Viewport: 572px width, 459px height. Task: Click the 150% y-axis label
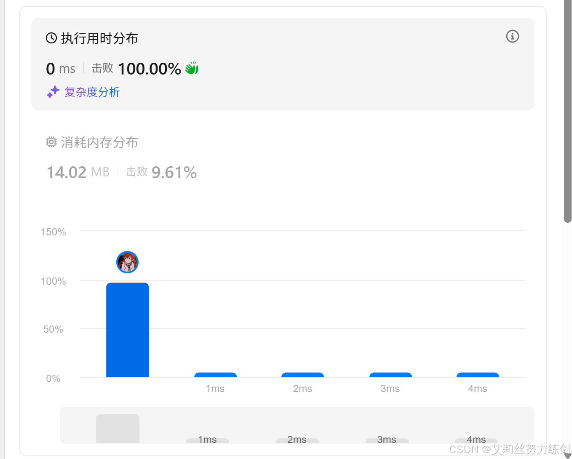tap(53, 232)
